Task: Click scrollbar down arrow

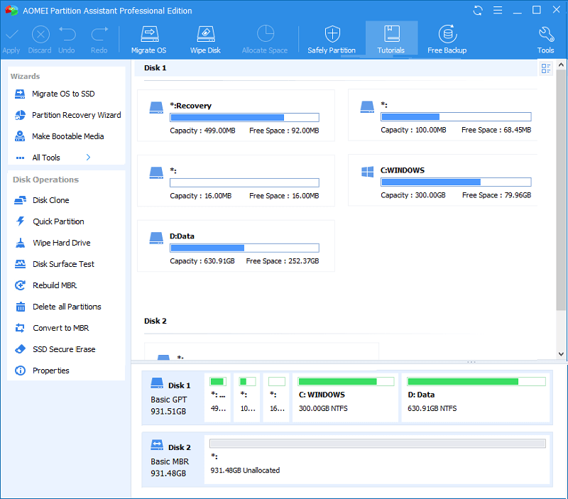Action: [561, 354]
